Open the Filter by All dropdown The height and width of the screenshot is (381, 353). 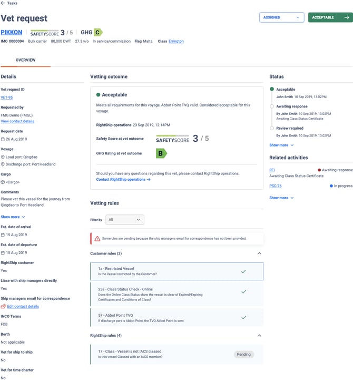125,220
